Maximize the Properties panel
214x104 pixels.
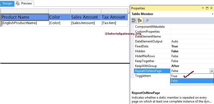point(207,8)
